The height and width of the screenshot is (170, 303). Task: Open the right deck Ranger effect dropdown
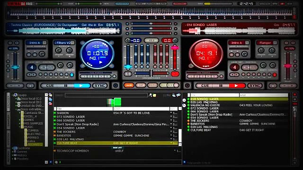(x=275, y=42)
